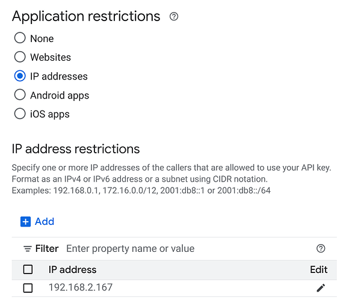This screenshot has height=300, width=358.
Task: Click the 192.168.2.167 address entry
Action: (x=81, y=287)
